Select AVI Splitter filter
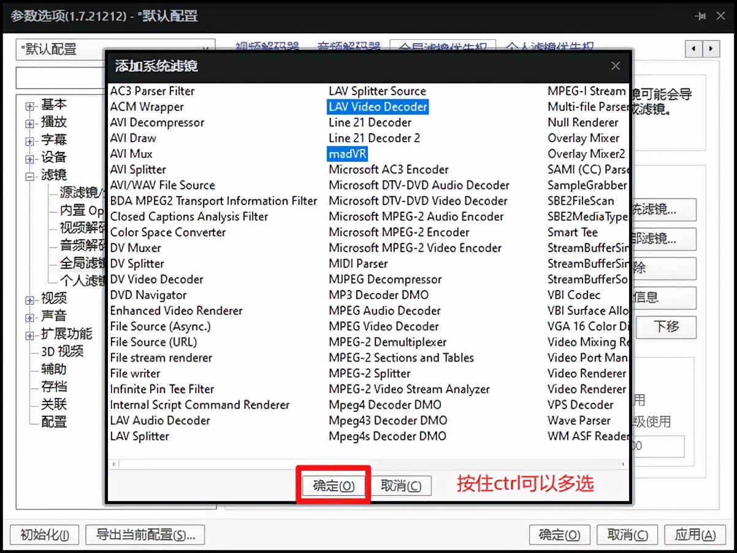 coord(138,169)
